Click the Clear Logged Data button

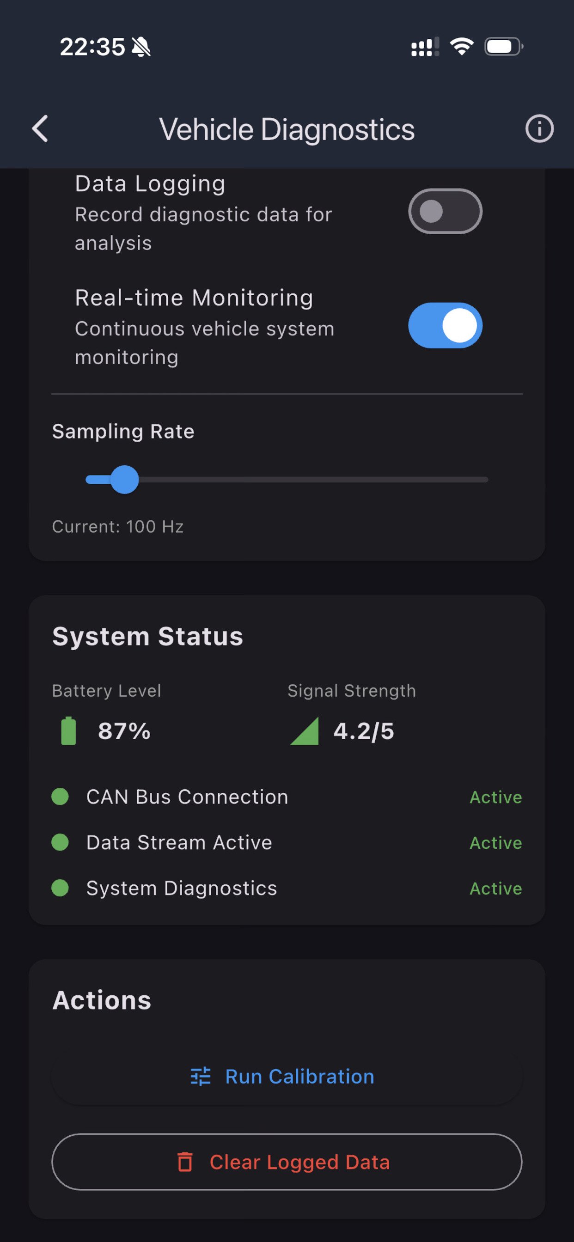[x=287, y=1162]
